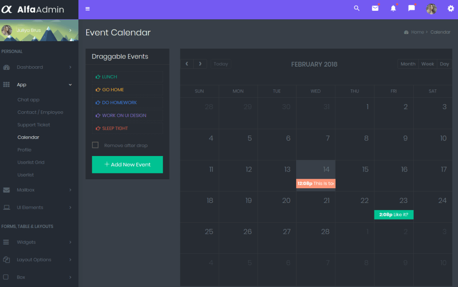Click the Calendar breadcrumb text
Image resolution: width=458 pixels, height=287 pixels.
pos(440,32)
